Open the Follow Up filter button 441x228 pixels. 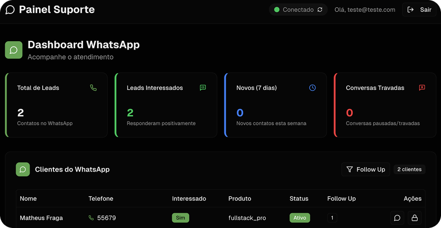point(366,169)
